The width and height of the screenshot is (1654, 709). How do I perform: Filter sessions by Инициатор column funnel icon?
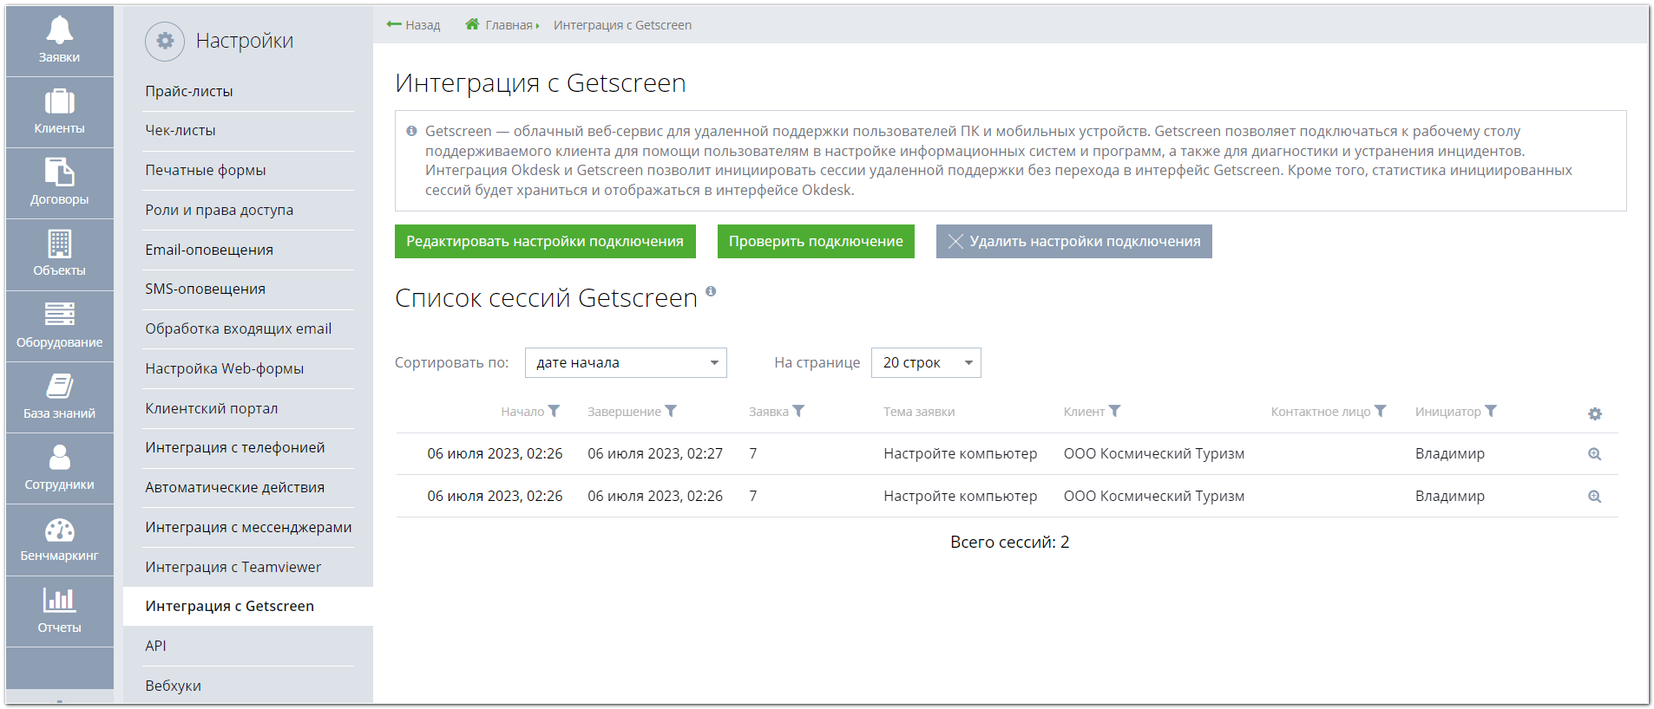click(x=1491, y=411)
